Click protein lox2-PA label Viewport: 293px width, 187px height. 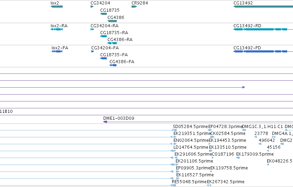(60, 48)
